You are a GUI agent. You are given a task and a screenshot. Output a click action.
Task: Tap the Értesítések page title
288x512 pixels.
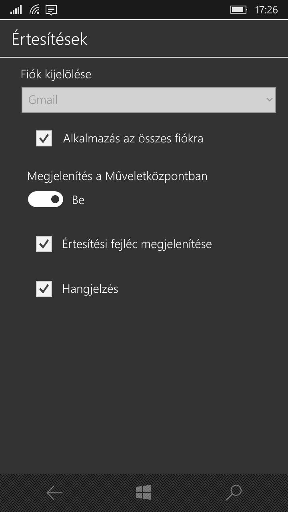tap(50, 39)
